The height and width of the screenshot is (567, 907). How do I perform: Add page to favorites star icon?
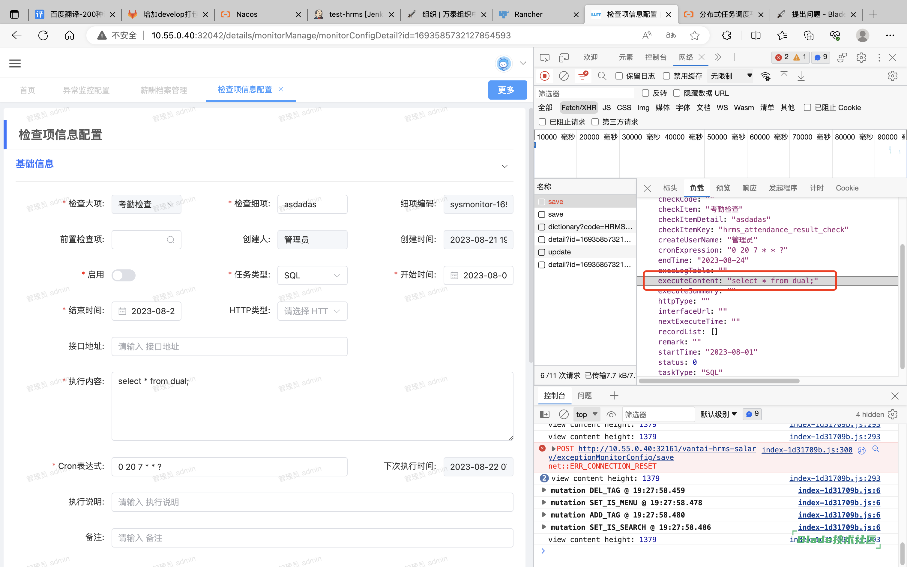(694, 35)
